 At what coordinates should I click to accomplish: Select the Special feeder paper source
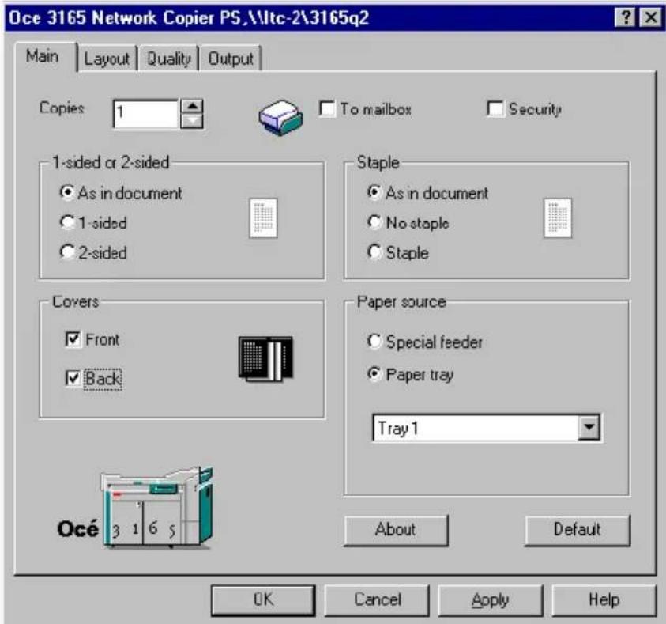coord(374,342)
